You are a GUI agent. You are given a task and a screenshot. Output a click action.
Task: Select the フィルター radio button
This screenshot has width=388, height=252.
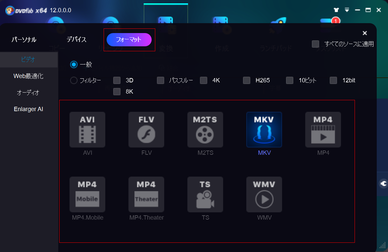click(74, 80)
